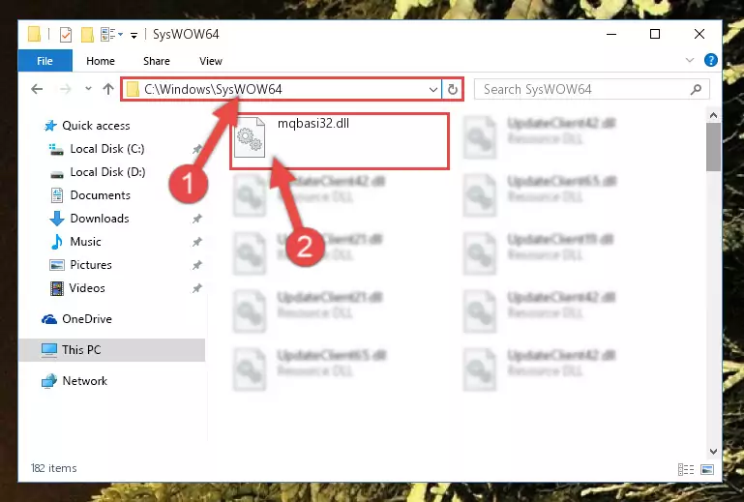Click the 182 items status text
This screenshot has width=744, height=502.
point(53,468)
